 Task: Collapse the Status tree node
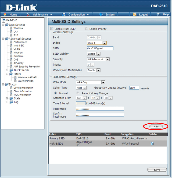point(3,84)
